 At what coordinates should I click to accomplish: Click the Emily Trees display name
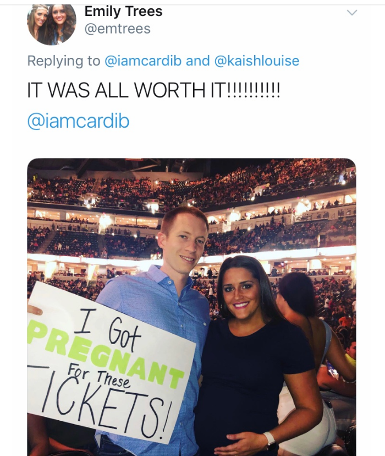(123, 12)
